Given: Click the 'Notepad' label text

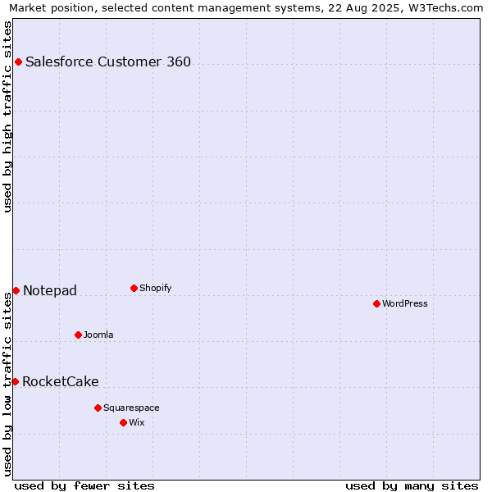Looking at the screenshot, I should (50, 291).
